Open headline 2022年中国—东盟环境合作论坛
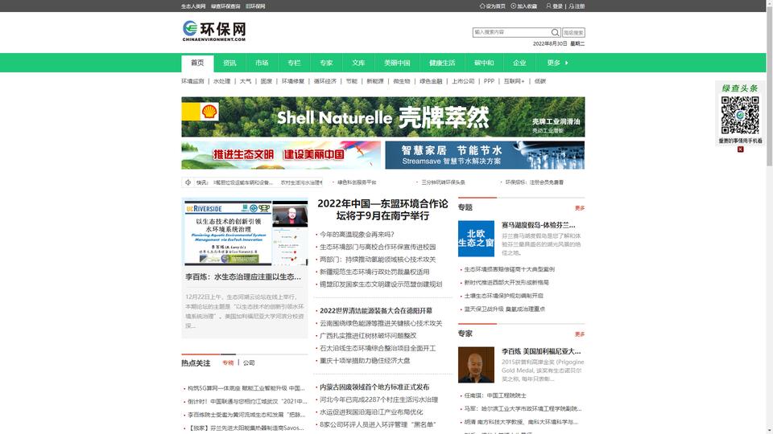The height and width of the screenshot is (434, 773). [x=382, y=210]
